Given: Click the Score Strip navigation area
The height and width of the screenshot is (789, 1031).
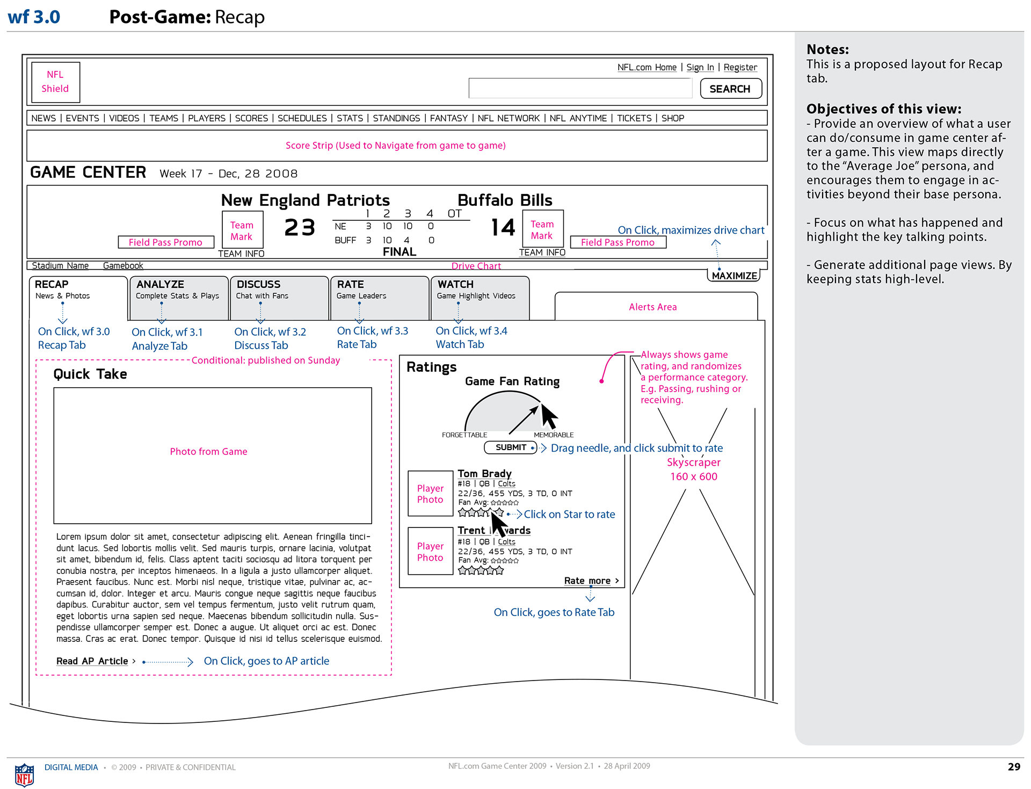Looking at the screenshot, I should [x=397, y=146].
